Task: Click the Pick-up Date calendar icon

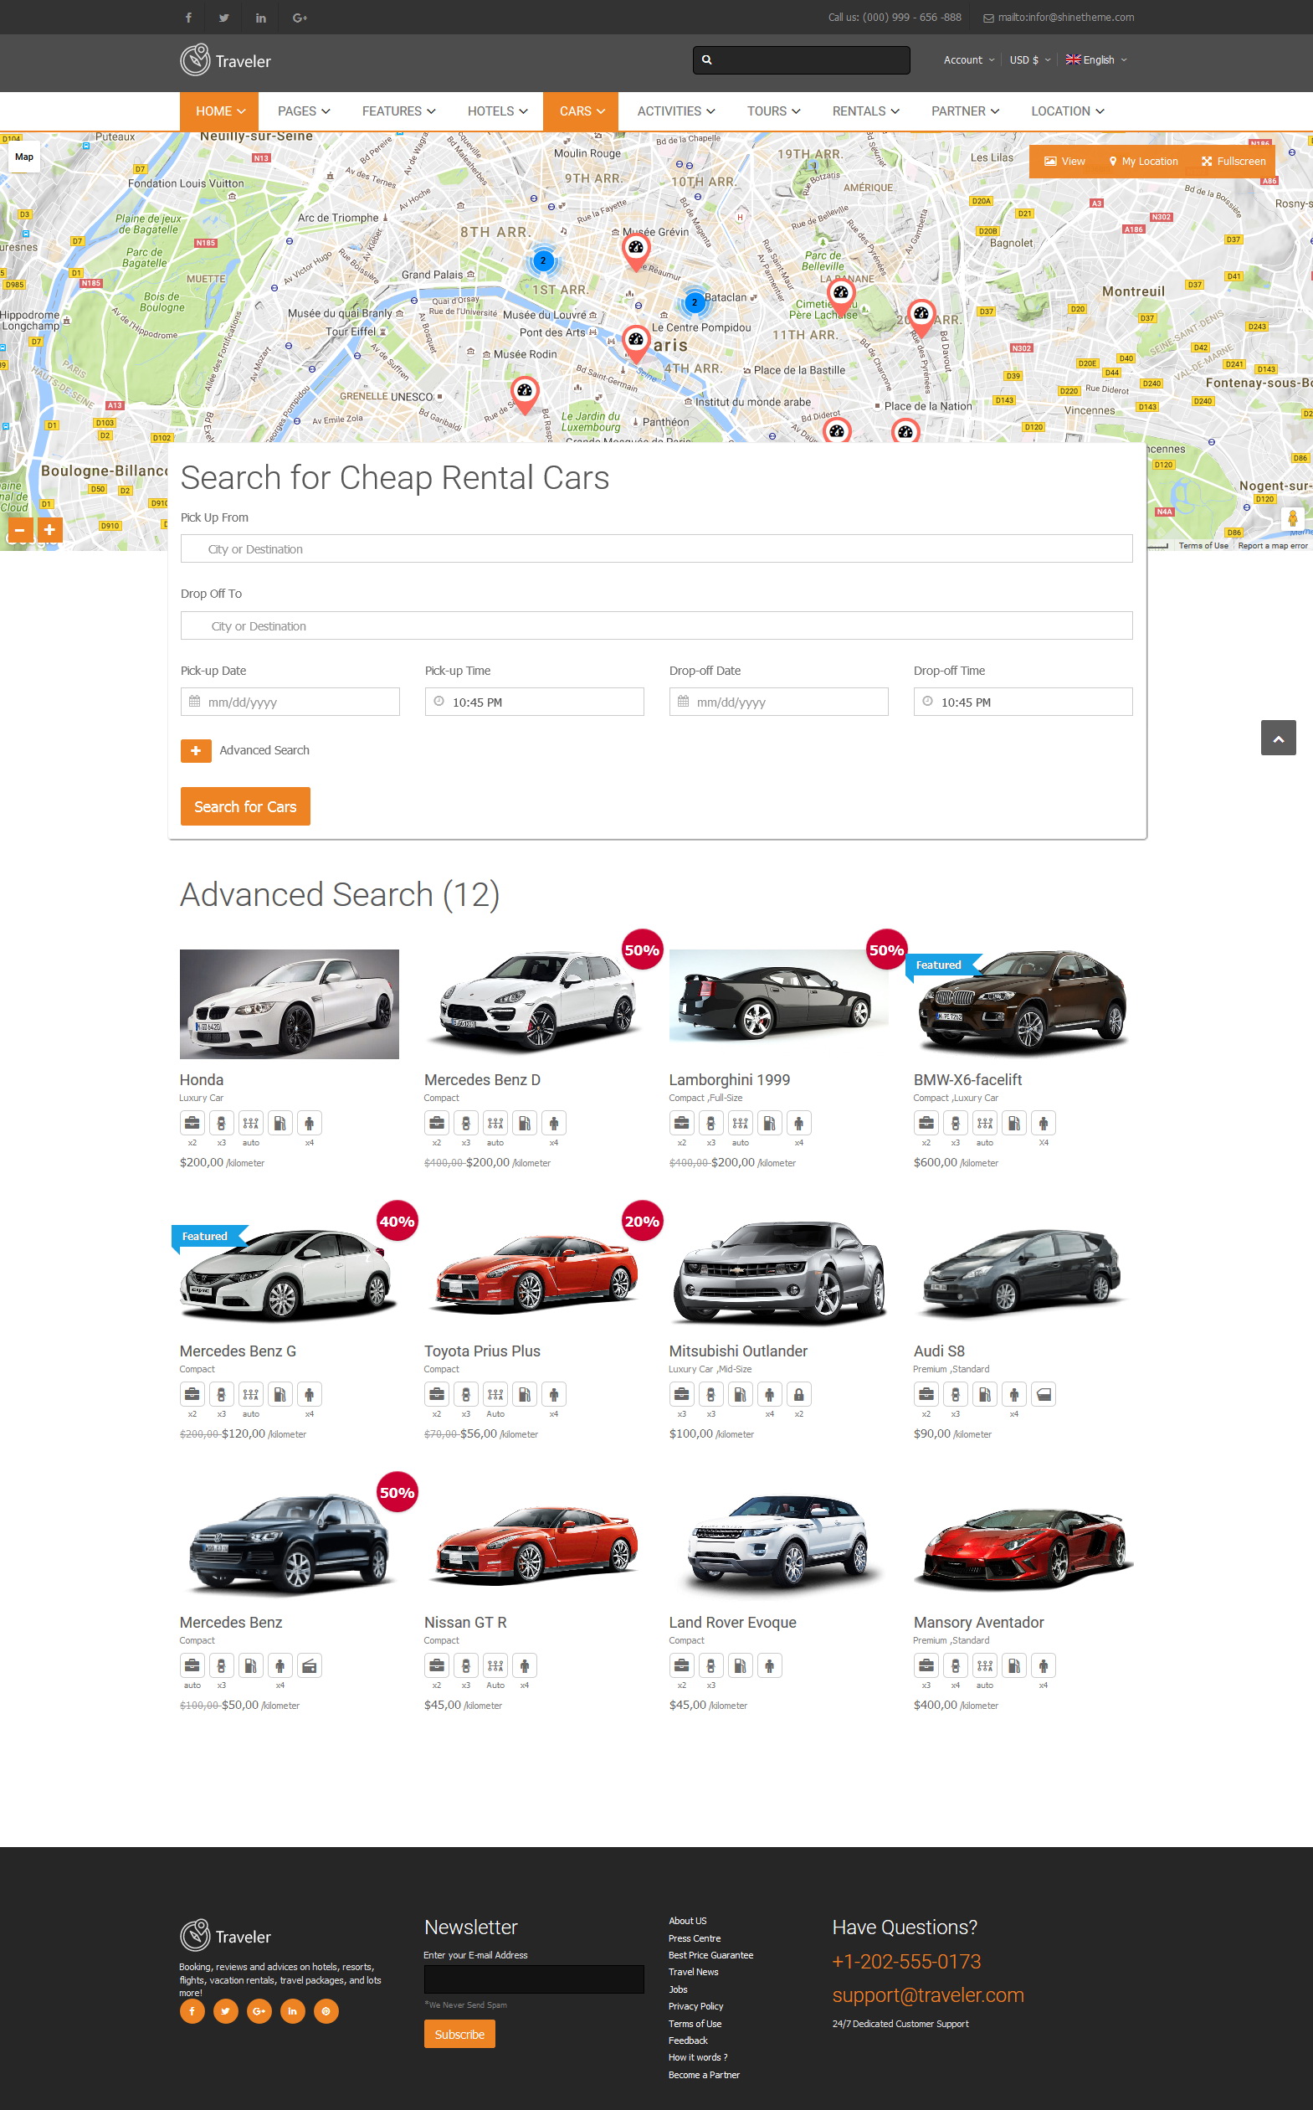Action: click(194, 702)
